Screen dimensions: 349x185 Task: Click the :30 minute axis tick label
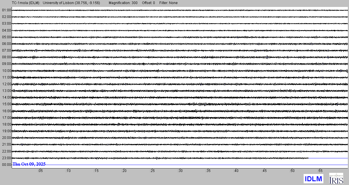[x=180, y=171]
